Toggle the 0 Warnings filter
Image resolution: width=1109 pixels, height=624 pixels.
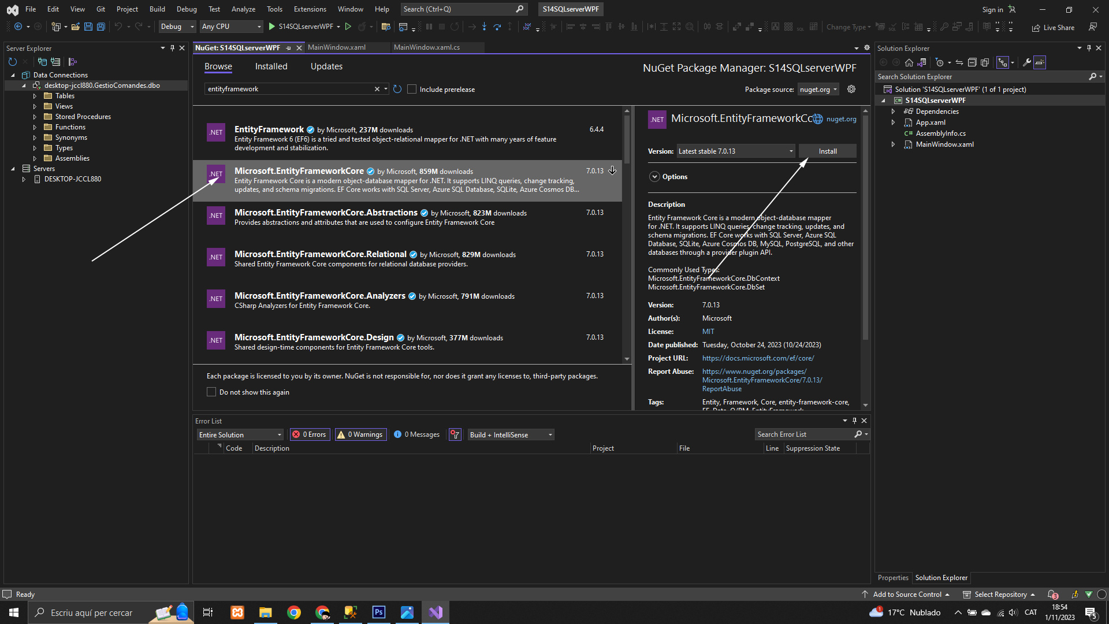(361, 434)
